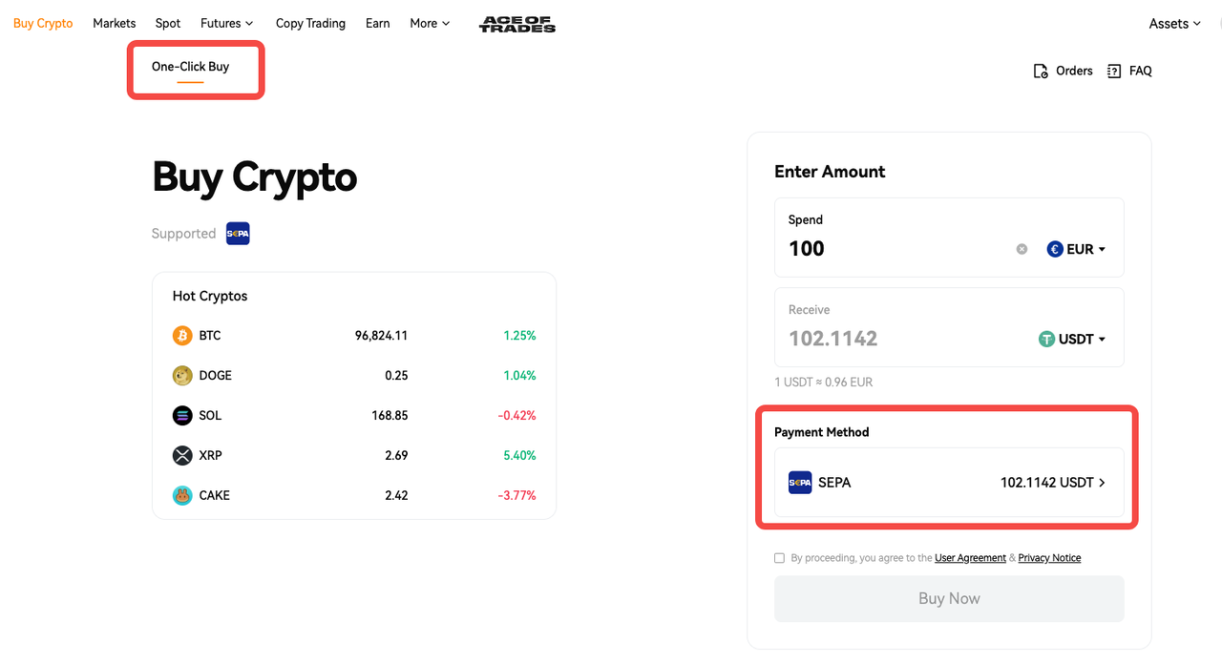Click the rate text 1 USDT ≈ 0.96 EUR
Image resolution: width=1222 pixels, height=663 pixels.
[x=823, y=383]
